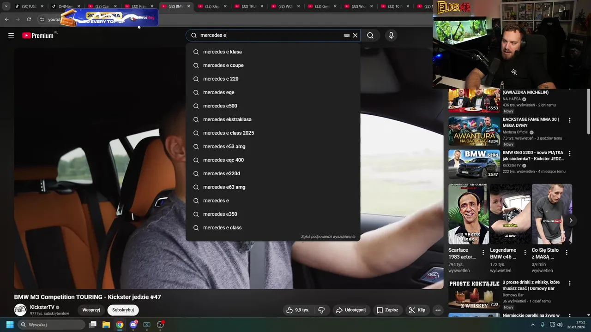Open the on-screen keyboard icon in search

tap(346, 36)
